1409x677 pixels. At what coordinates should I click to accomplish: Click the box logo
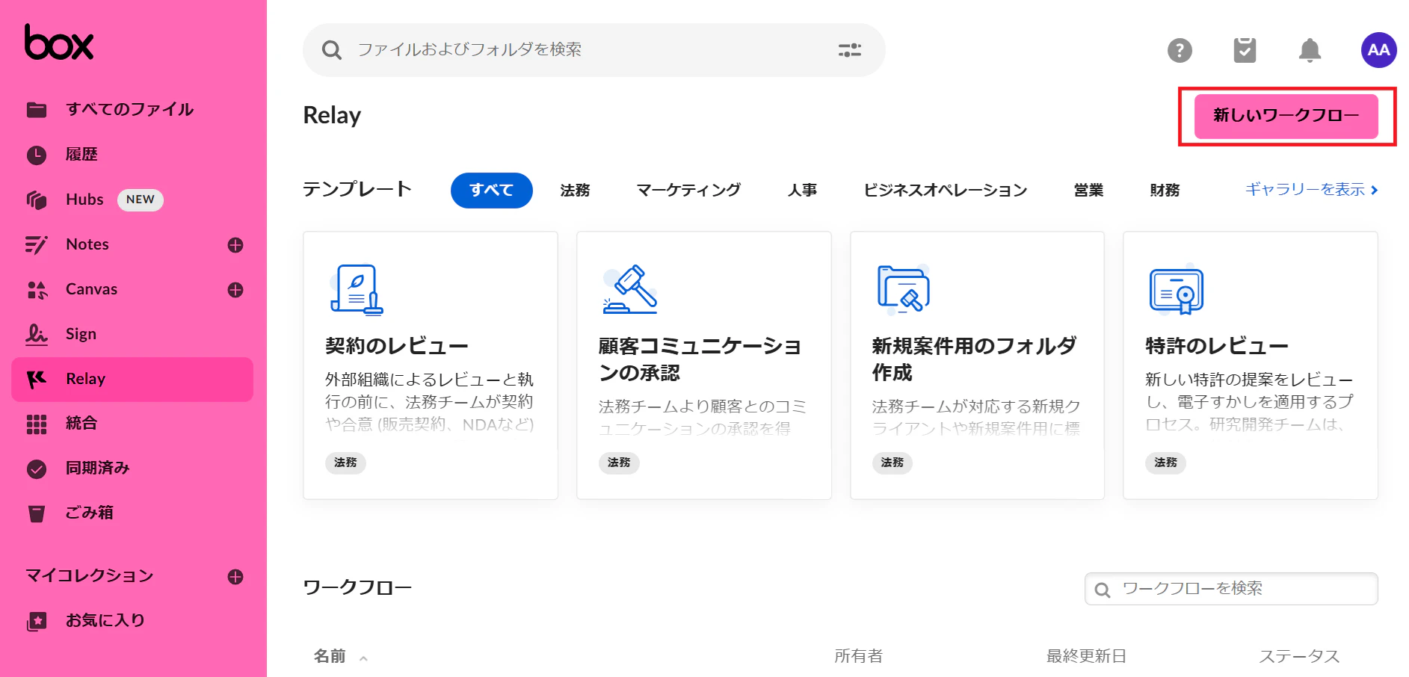coord(59,42)
